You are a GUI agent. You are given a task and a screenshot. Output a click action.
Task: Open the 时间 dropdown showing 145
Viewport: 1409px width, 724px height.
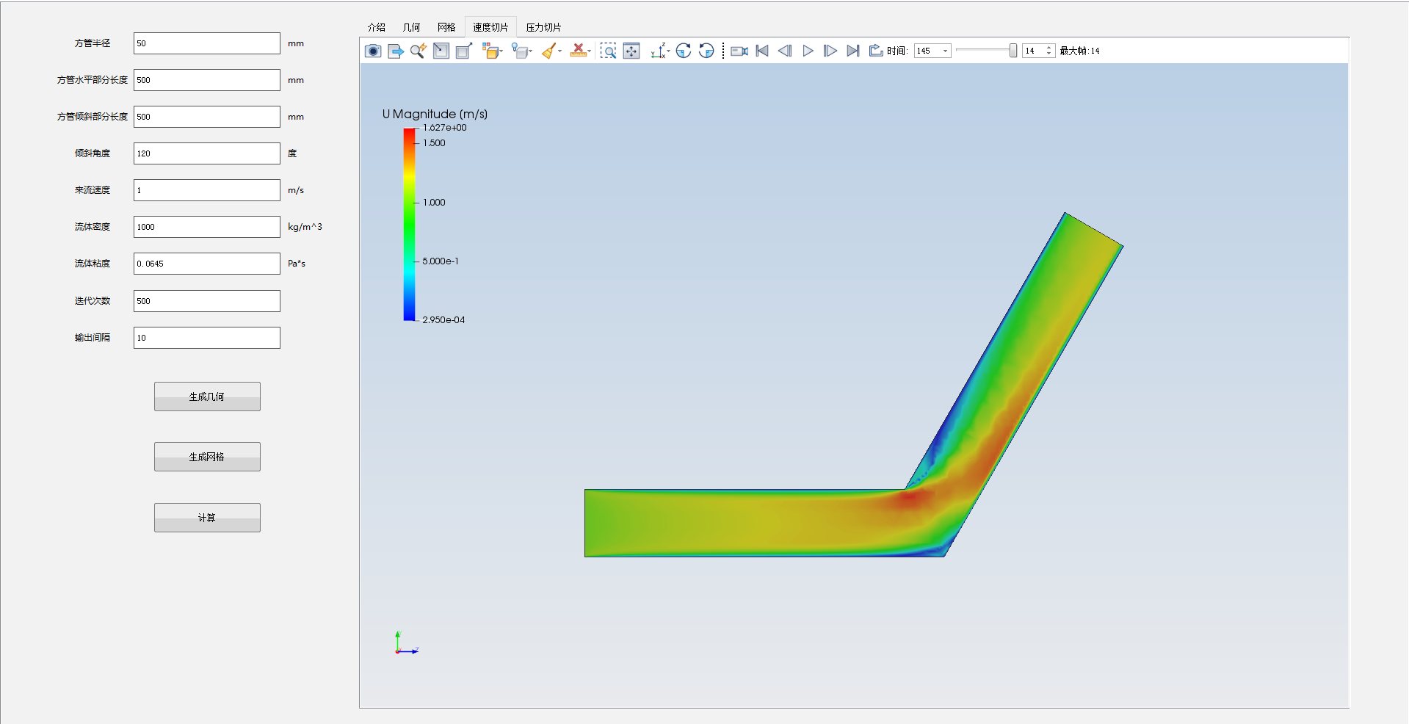[932, 51]
